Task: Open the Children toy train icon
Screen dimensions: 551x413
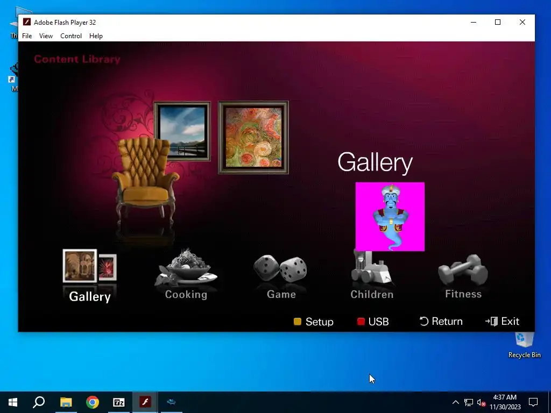Action: pyautogui.click(x=372, y=267)
